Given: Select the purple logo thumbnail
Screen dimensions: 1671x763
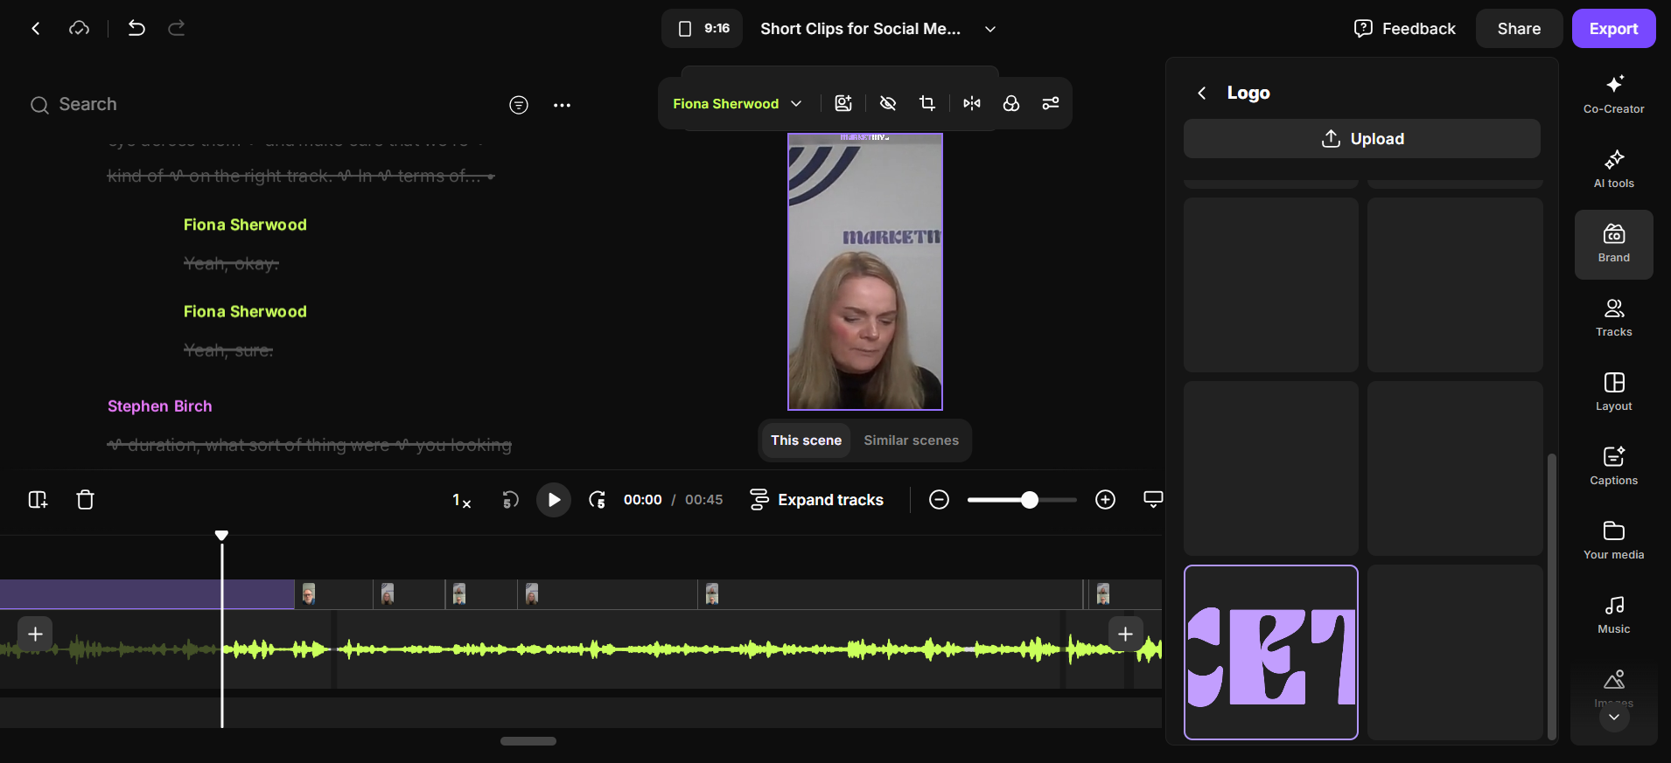Looking at the screenshot, I should (1270, 652).
